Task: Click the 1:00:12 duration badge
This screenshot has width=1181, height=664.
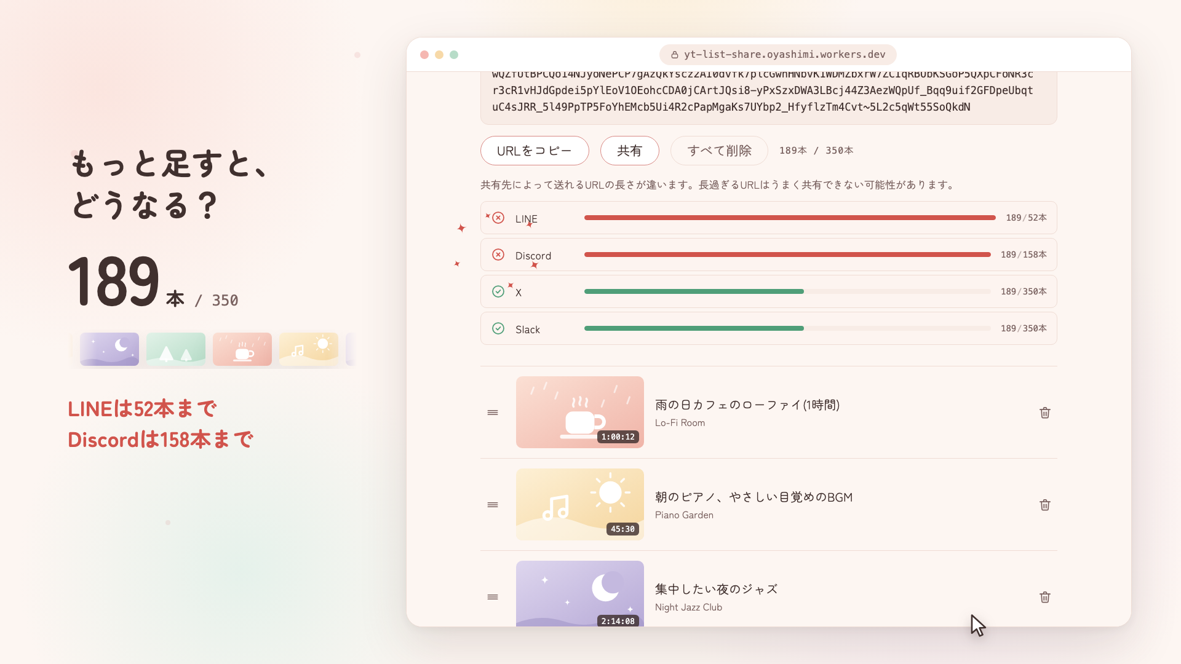Action: click(x=618, y=437)
